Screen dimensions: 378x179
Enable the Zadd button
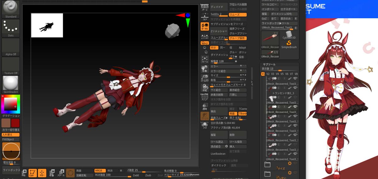pyautogui.click(x=136, y=175)
